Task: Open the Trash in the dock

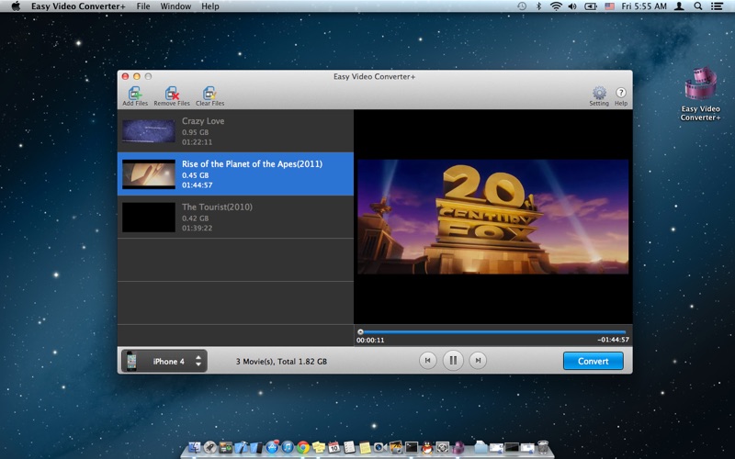Action: tap(543, 447)
